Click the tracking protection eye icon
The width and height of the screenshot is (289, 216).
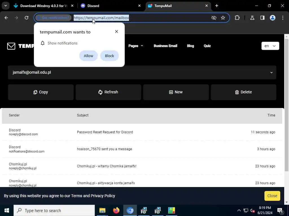(214, 18)
